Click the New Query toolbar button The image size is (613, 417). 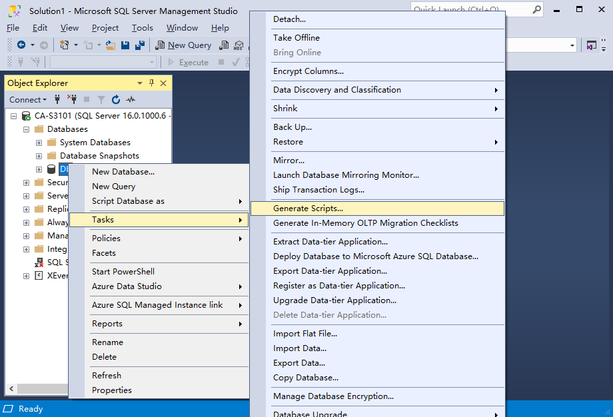click(x=183, y=45)
